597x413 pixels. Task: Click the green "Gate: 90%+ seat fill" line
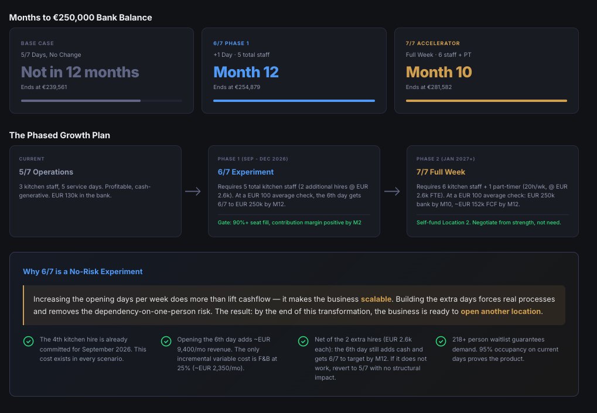point(289,223)
